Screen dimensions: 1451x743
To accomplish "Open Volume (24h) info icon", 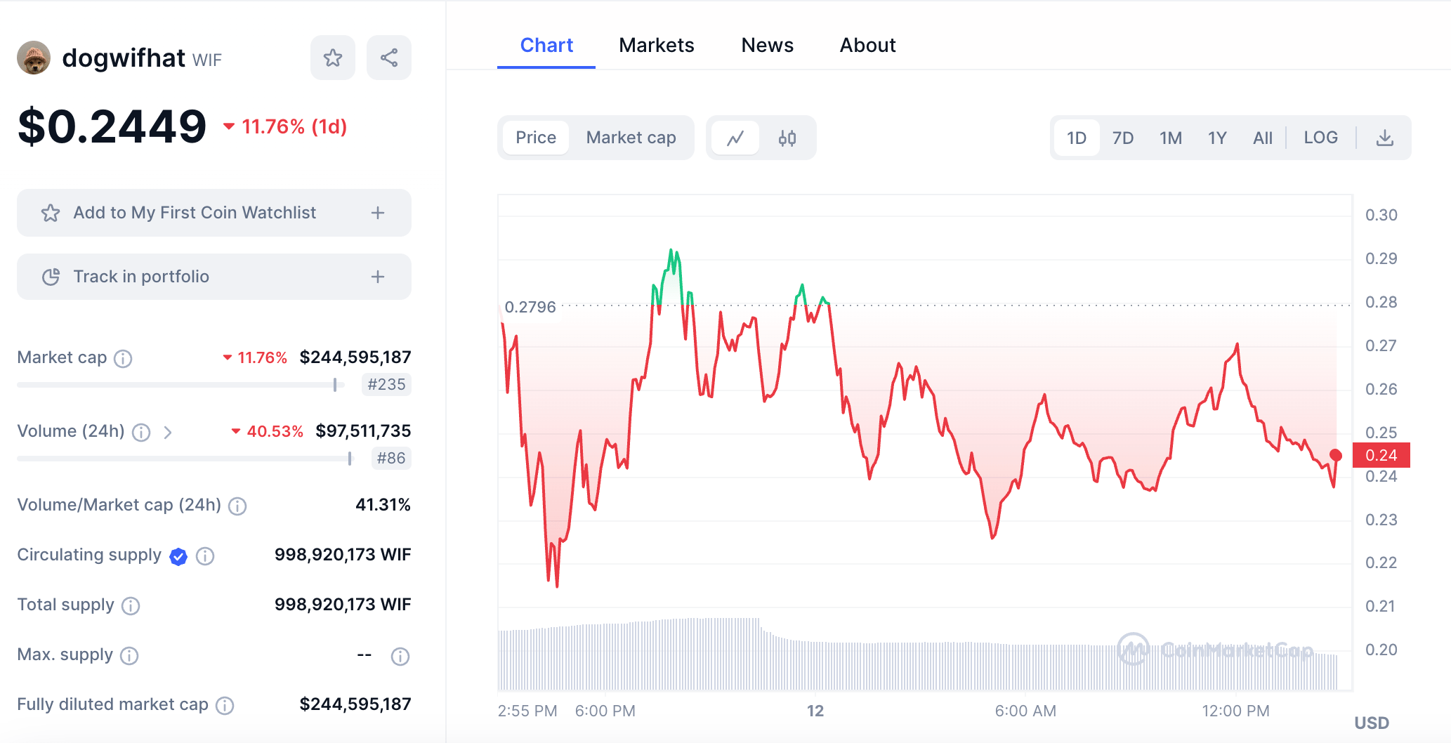I will (141, 433).
